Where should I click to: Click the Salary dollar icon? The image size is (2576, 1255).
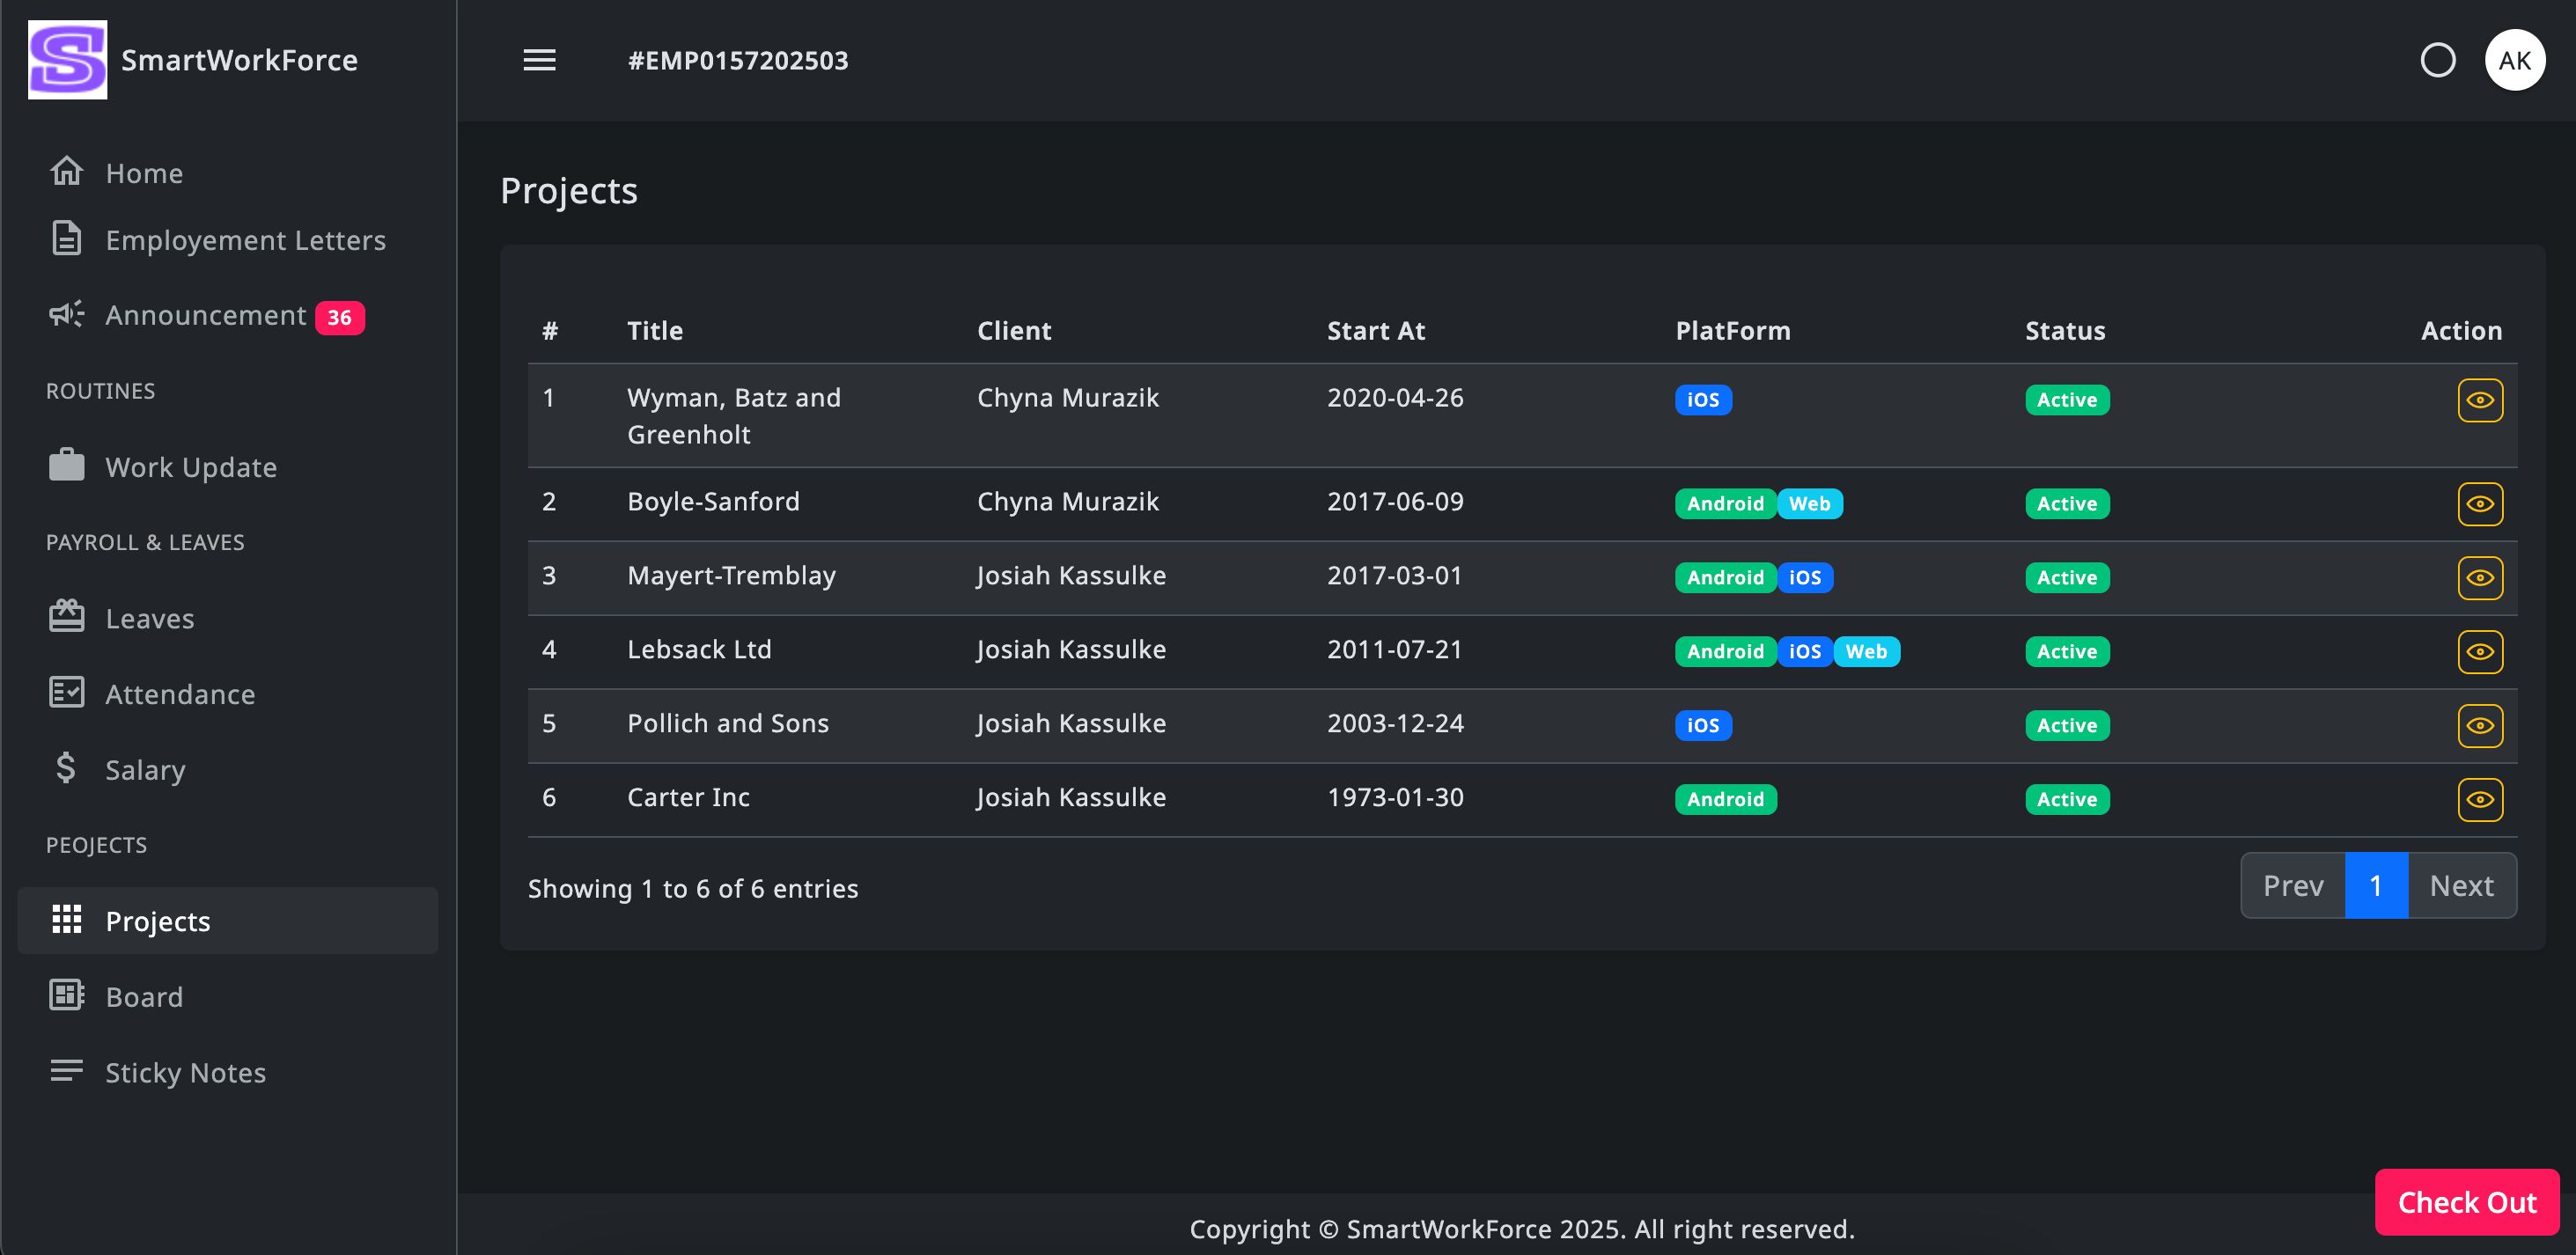point(66,768)
